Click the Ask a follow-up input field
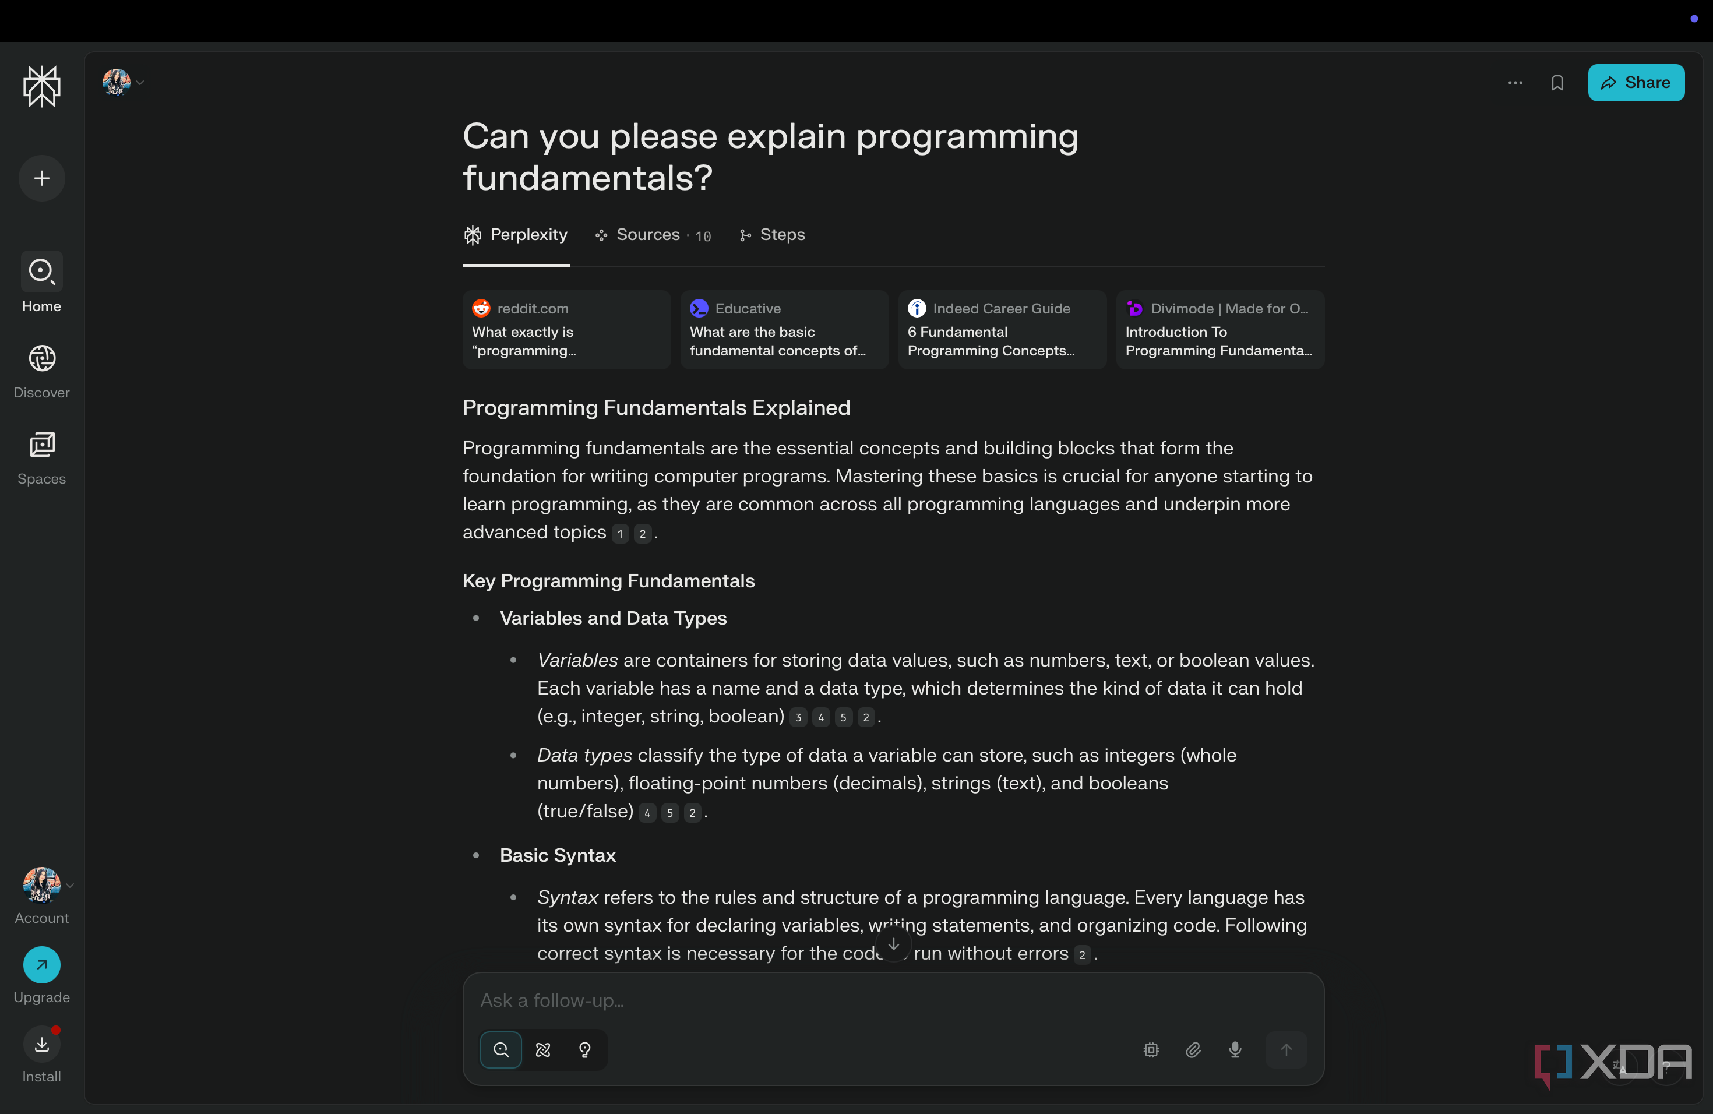This screenshot has height=1114, width=1713. pos(893,1000)
